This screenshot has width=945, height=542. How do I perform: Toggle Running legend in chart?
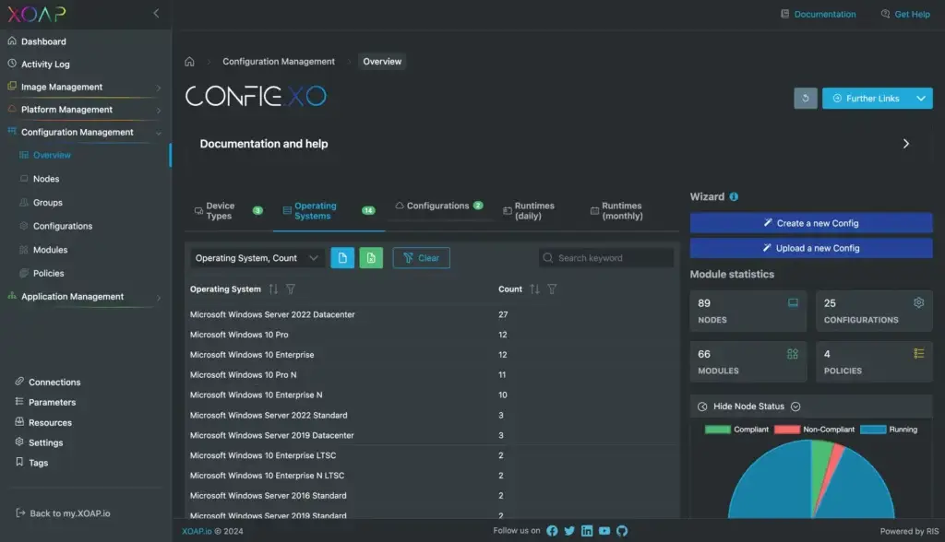(889, 430)
